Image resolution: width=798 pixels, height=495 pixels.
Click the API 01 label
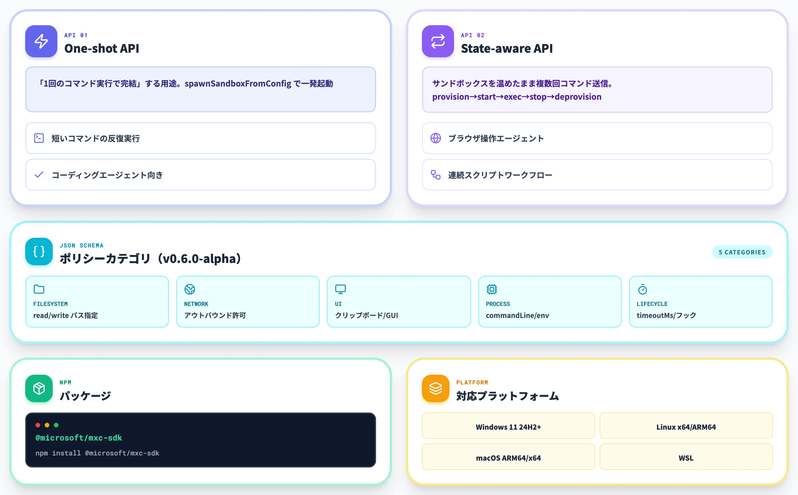(x=76, y=35)
